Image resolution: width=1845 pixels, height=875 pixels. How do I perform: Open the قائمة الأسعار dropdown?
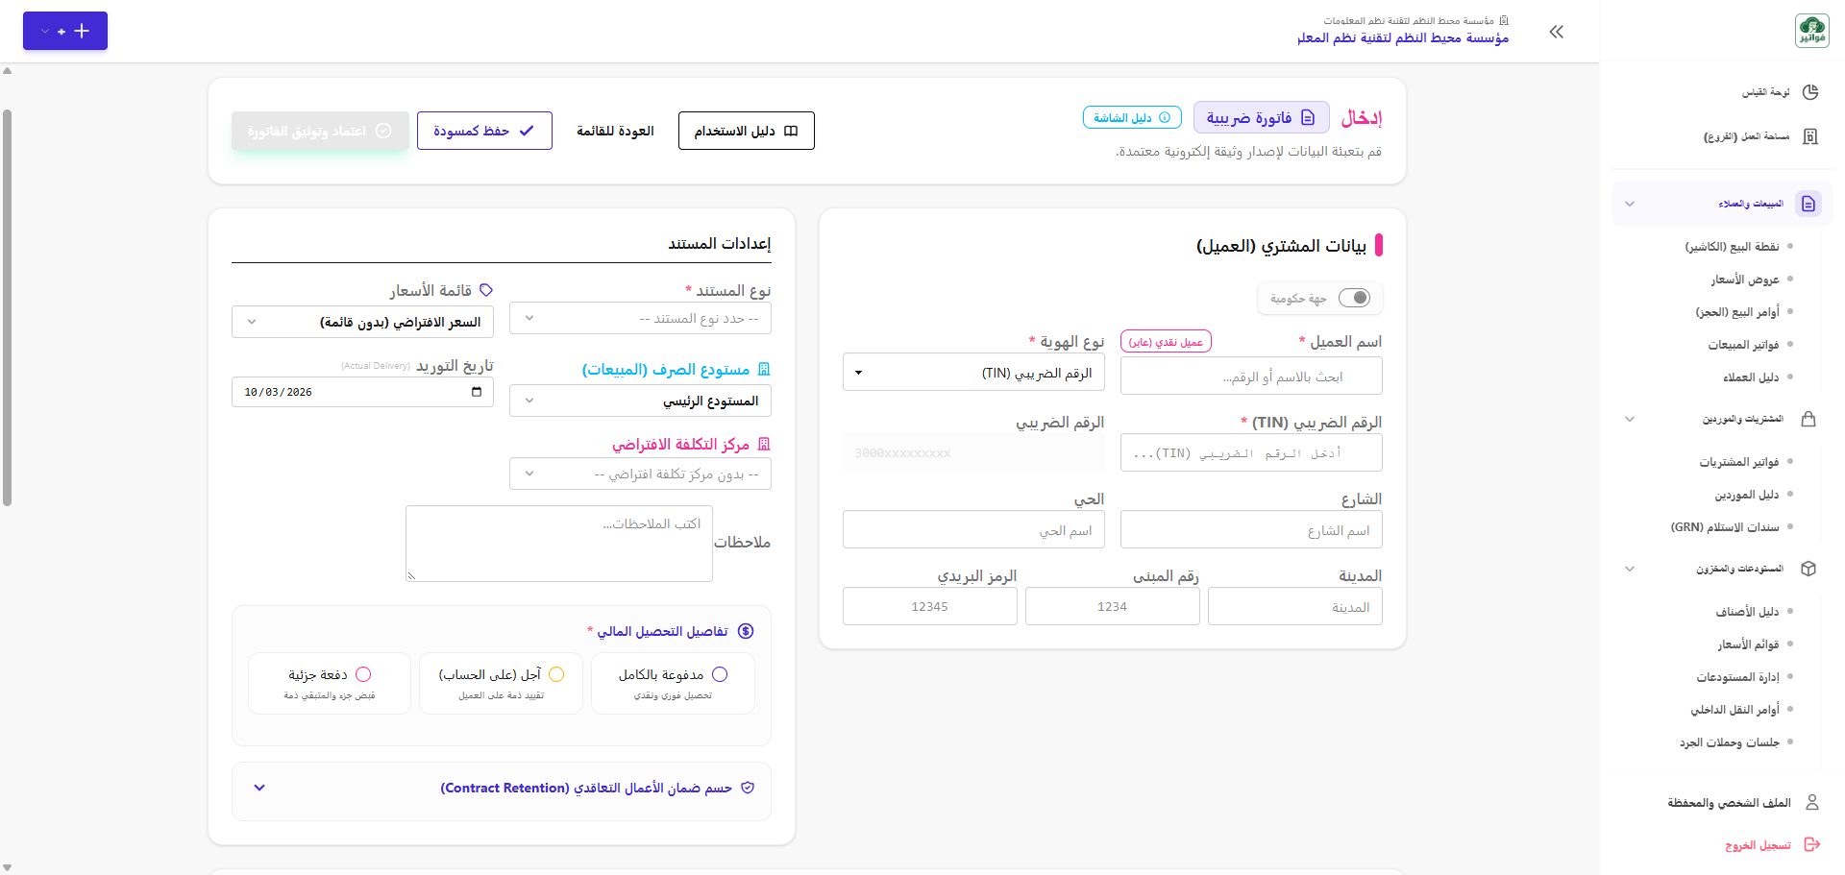pos(362,322)
